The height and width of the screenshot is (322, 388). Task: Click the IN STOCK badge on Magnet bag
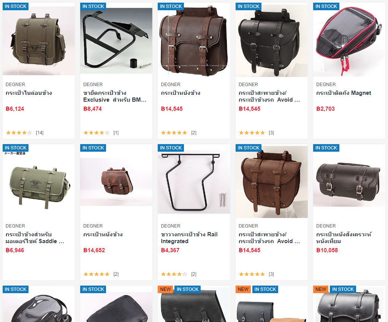326,6
